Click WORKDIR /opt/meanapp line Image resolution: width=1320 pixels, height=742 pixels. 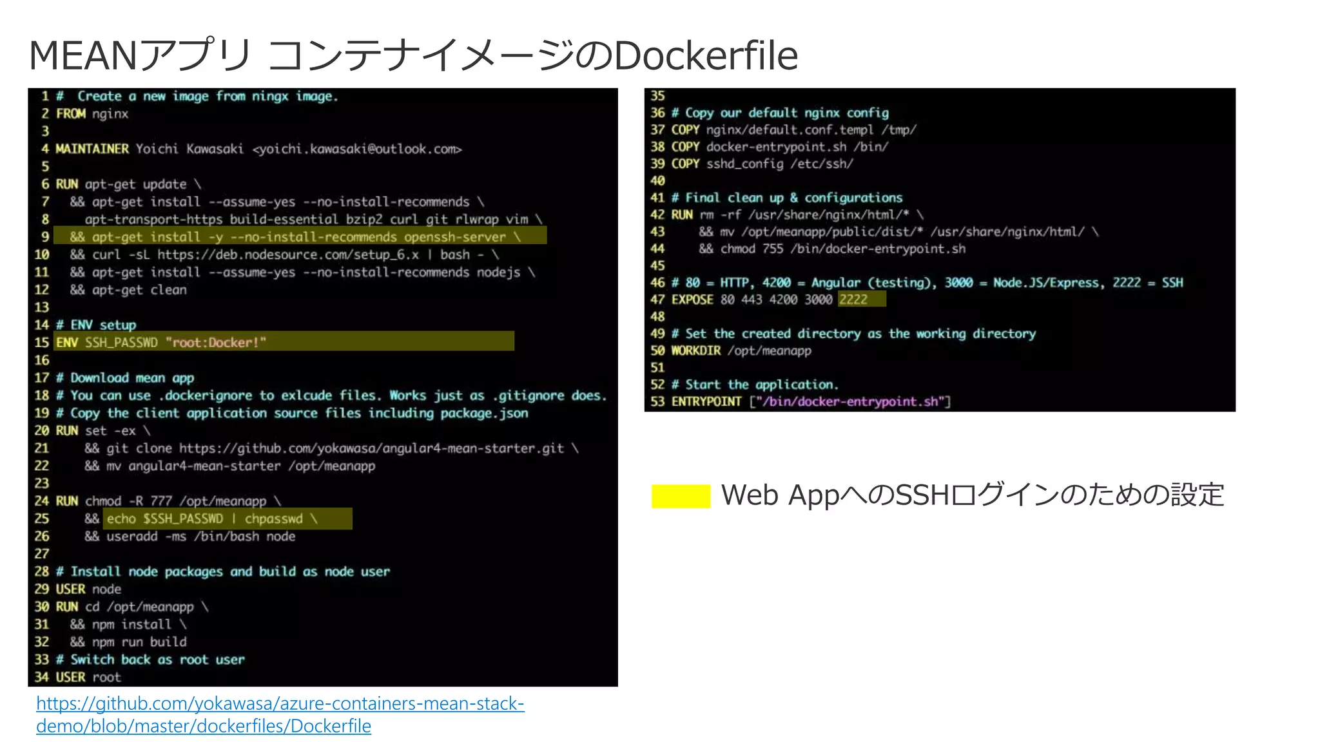(741, 351)
